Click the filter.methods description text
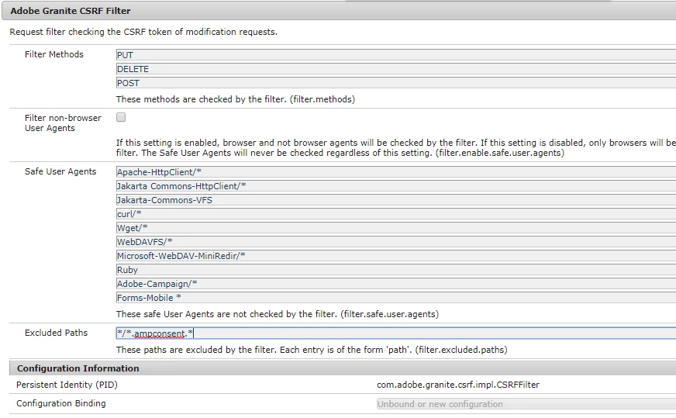The height and width of the screenshot is (418, 676). pos(236,99)
